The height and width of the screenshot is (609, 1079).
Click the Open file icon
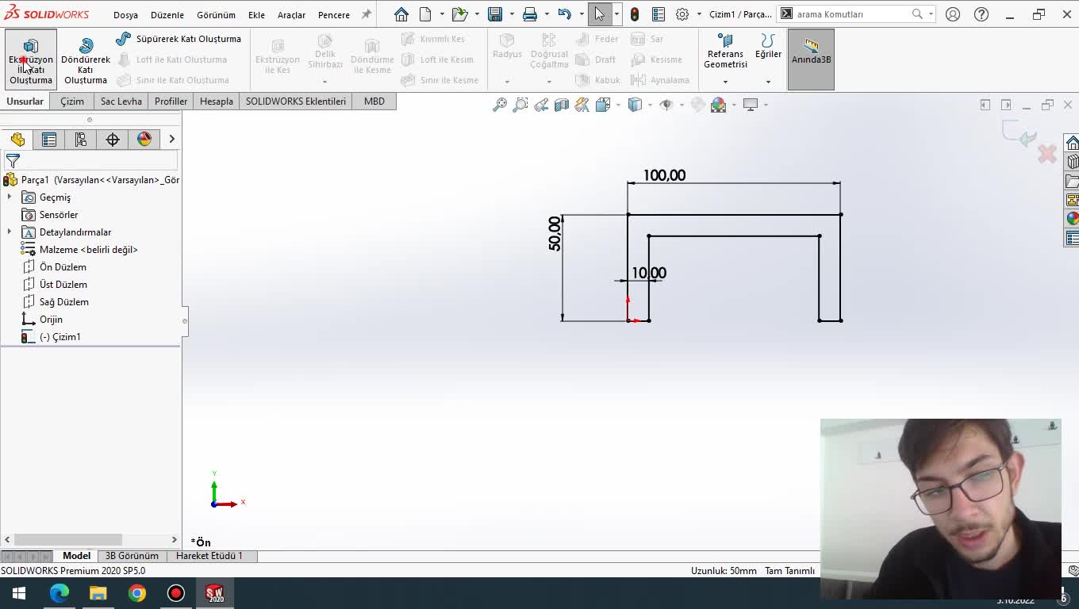459,14
